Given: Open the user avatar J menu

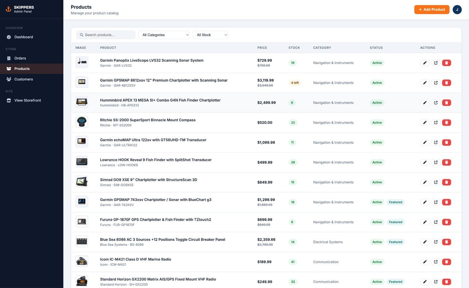Looking at the screenshot, I should (457, 9).
